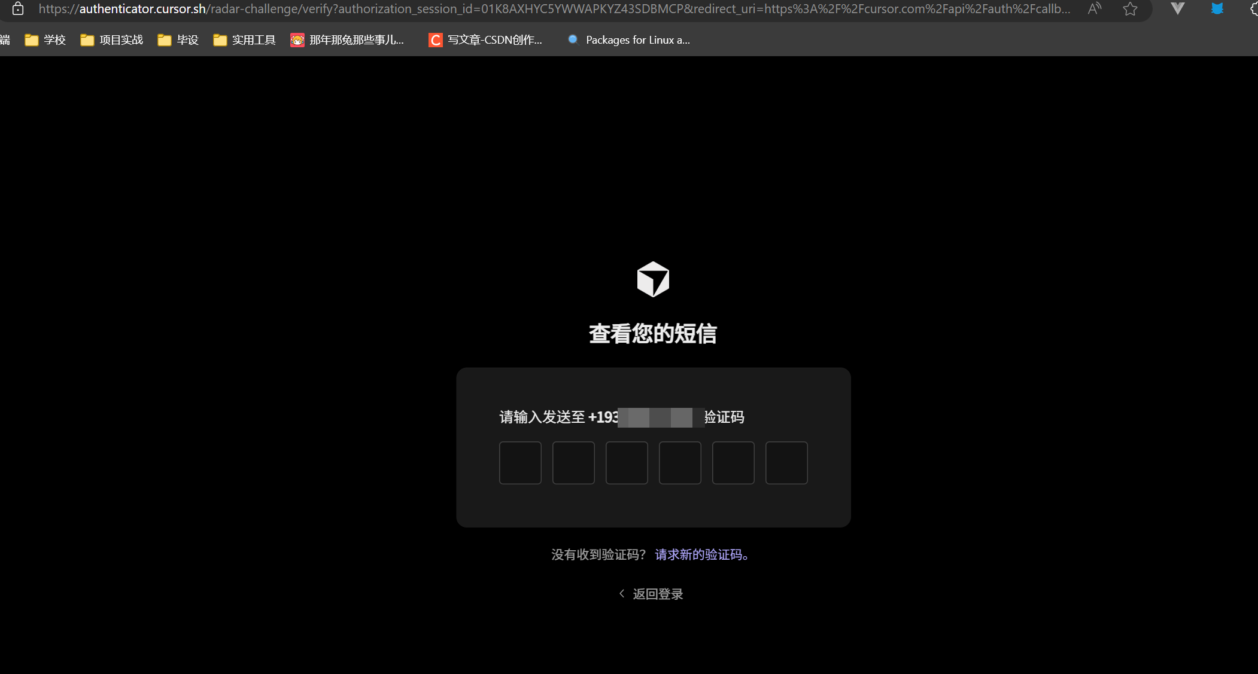The height and width of the screenshot is (674, 1258).
Task: Focus the second verification code box
Action: click(x=573, y=463)
